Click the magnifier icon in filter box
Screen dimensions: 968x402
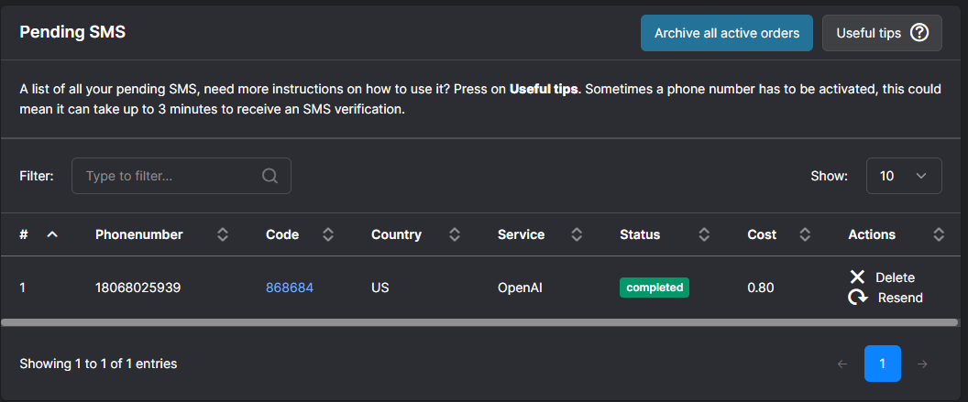[x=269, y=176]
